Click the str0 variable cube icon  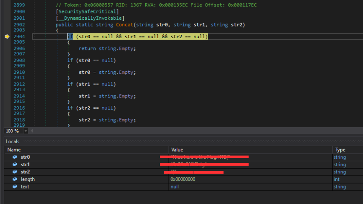15,157
